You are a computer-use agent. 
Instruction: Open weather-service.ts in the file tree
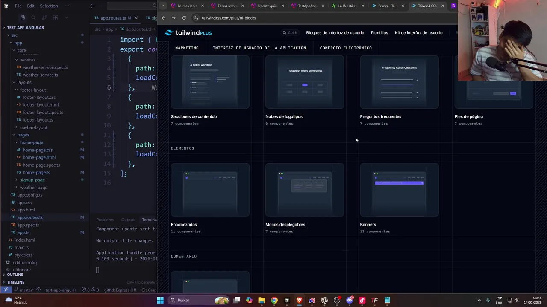[x=40, y=75]
